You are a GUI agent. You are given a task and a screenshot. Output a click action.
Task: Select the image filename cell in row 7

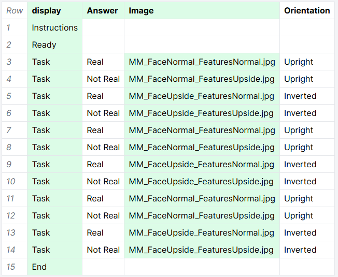point(202,130)
